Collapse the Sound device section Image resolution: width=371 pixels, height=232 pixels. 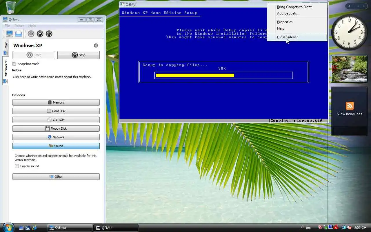[56, 146]
